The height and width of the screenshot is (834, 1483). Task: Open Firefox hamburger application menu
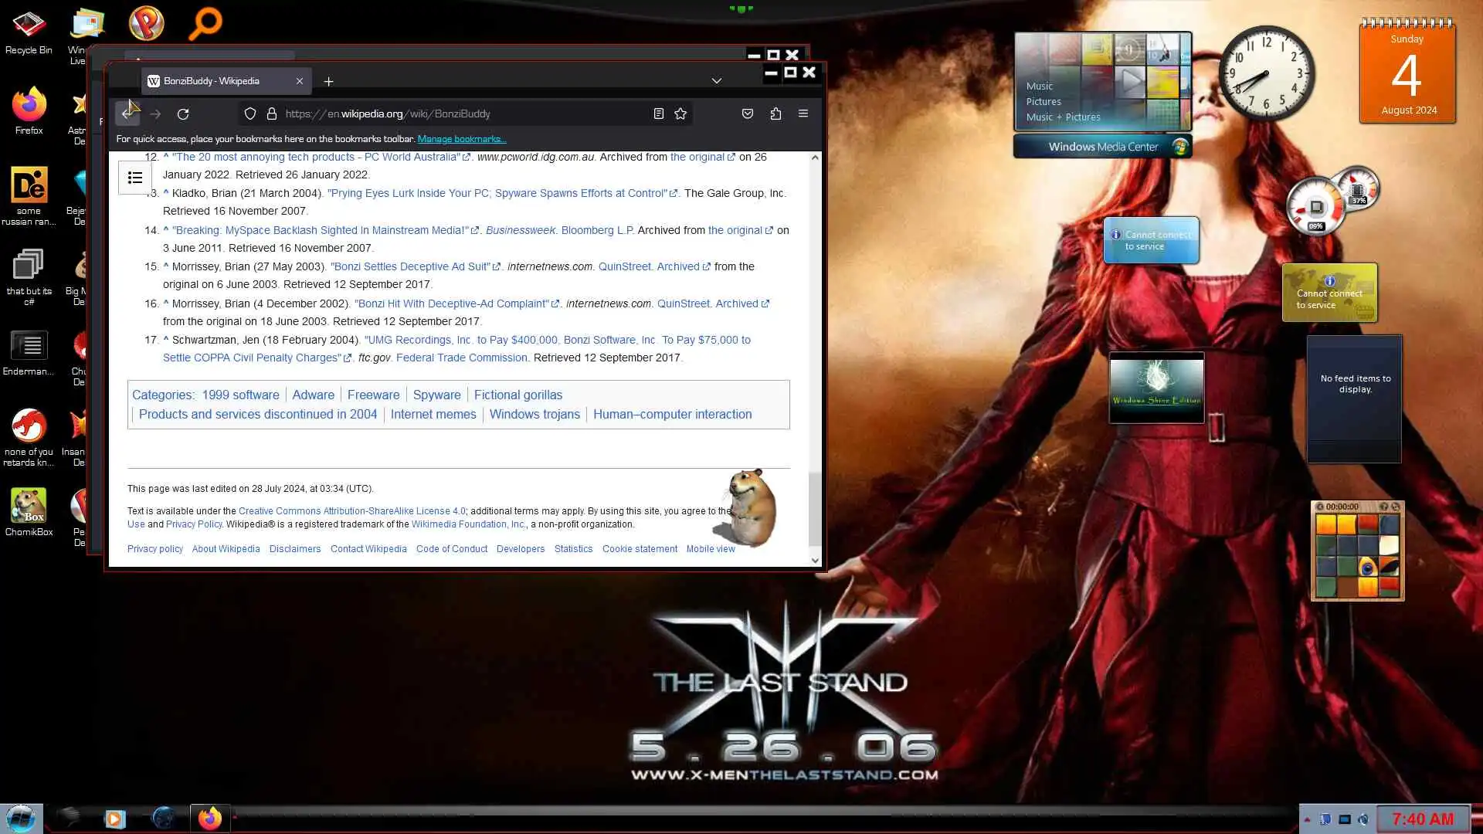click(803, 114)
